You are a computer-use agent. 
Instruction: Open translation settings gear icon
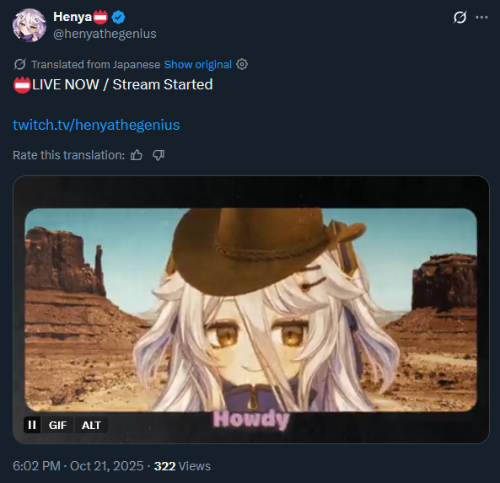(x=242, y=64)
